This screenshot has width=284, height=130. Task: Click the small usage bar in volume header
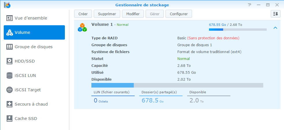tap(238, 30)
